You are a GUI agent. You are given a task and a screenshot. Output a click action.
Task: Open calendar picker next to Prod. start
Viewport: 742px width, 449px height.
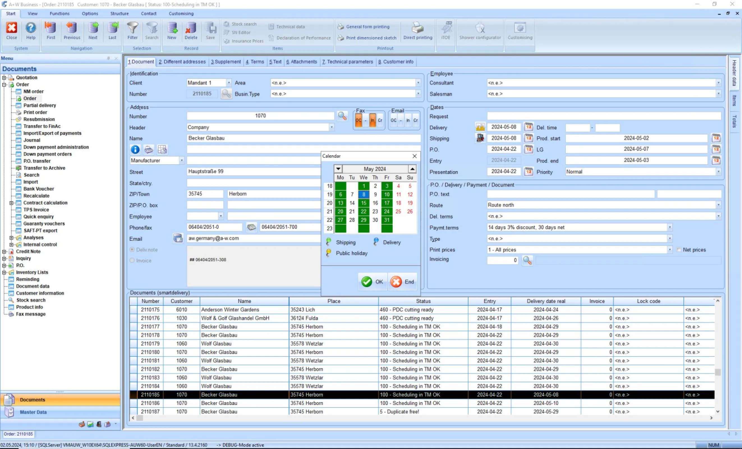point(716,138)
